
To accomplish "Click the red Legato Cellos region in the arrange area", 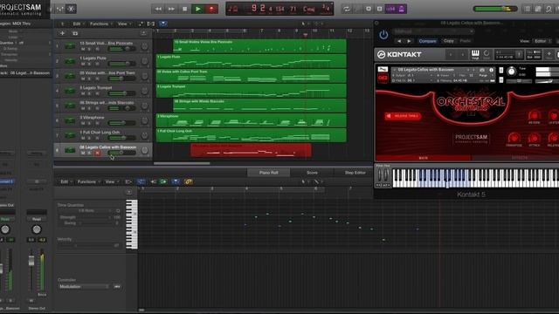I will [x=251, y=150].
